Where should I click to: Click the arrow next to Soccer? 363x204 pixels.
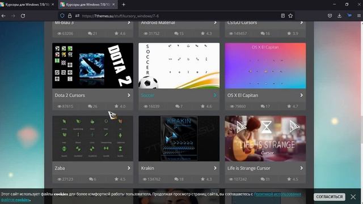pyautogui.click(x=215, y=95)
